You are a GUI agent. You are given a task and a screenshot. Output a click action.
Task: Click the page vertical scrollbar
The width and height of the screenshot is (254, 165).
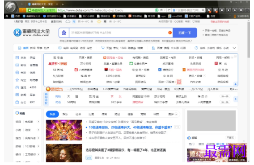[x=249, y=40]
